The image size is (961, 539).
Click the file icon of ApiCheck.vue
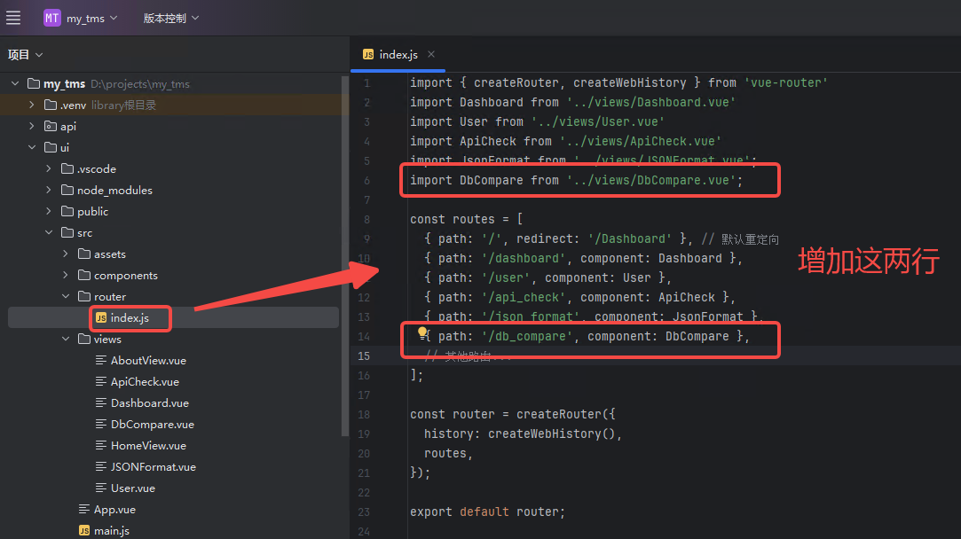[101, 381]
